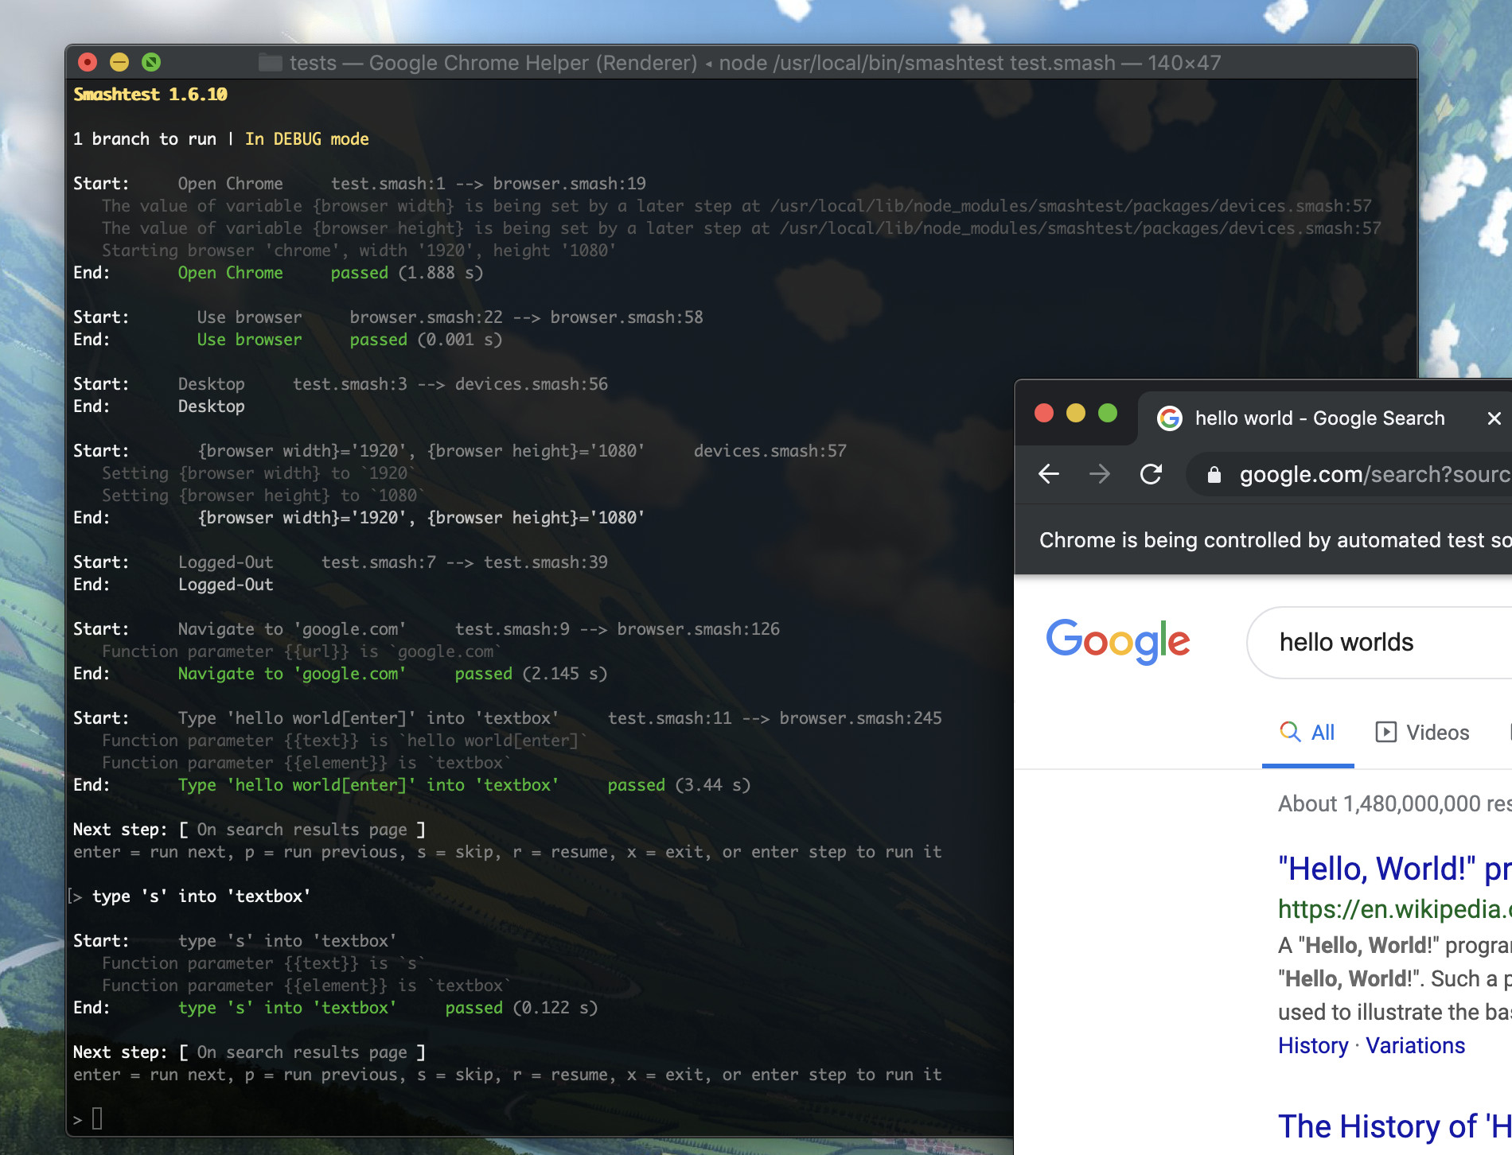This screenshot has height=1155, width=1512.
Task: Click the hello worlds search field
Action: [1379, 643]
